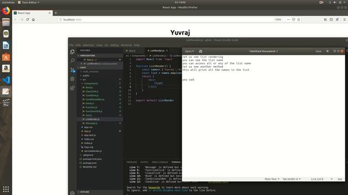Open README.md in the file tree

pos(89,167)
